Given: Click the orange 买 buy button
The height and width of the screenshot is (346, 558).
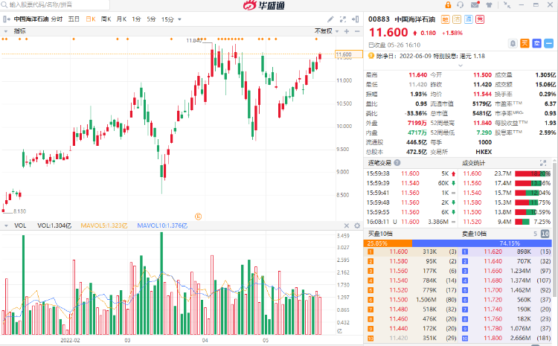Looking at the screenshot, I should tap(525, 43).
